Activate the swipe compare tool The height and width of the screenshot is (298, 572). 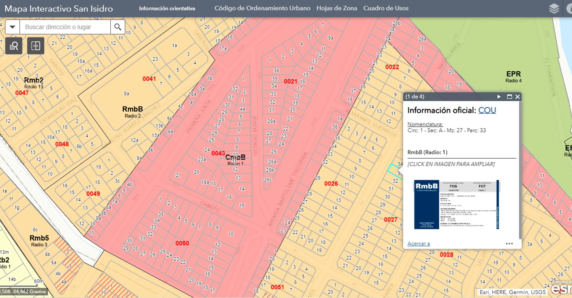click(35, 46)
